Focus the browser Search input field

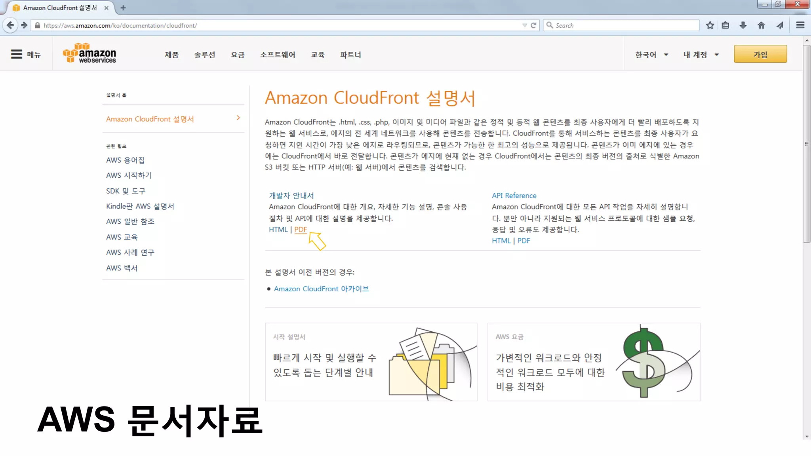621,25
